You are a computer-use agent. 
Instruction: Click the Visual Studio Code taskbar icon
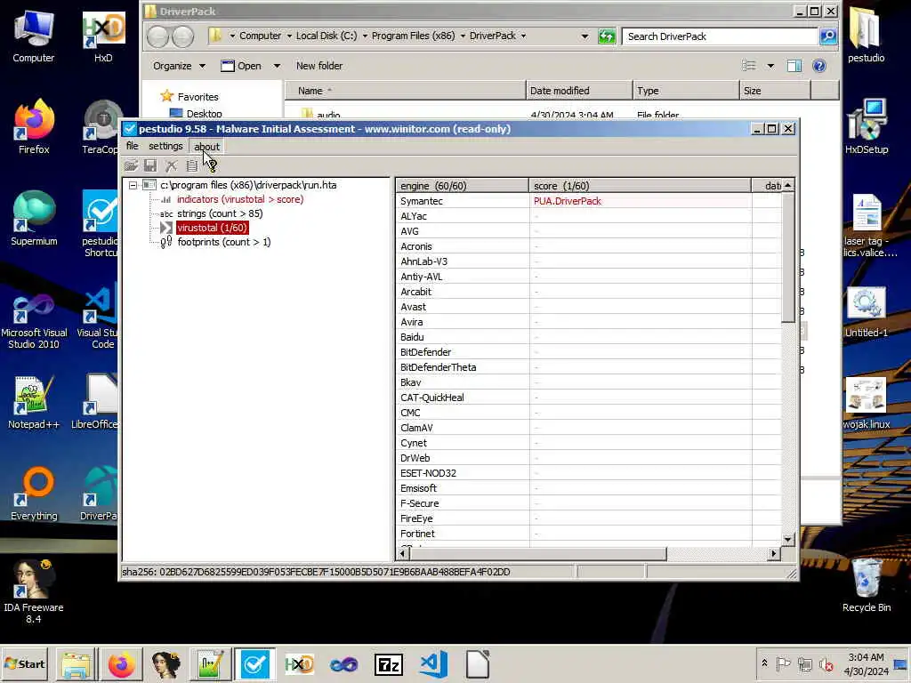click(x=433, y=663)
